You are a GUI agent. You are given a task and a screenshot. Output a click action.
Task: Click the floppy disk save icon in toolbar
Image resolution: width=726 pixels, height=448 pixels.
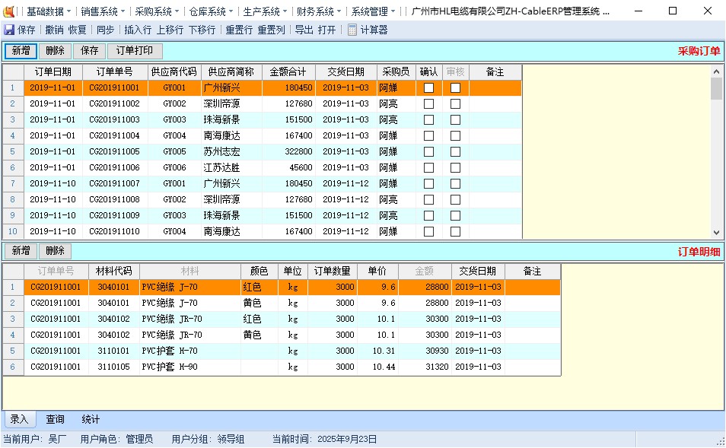9,30
